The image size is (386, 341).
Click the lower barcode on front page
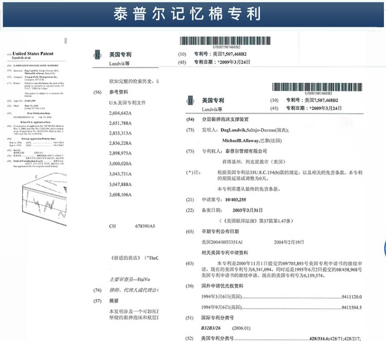click(x=317, y=87)
